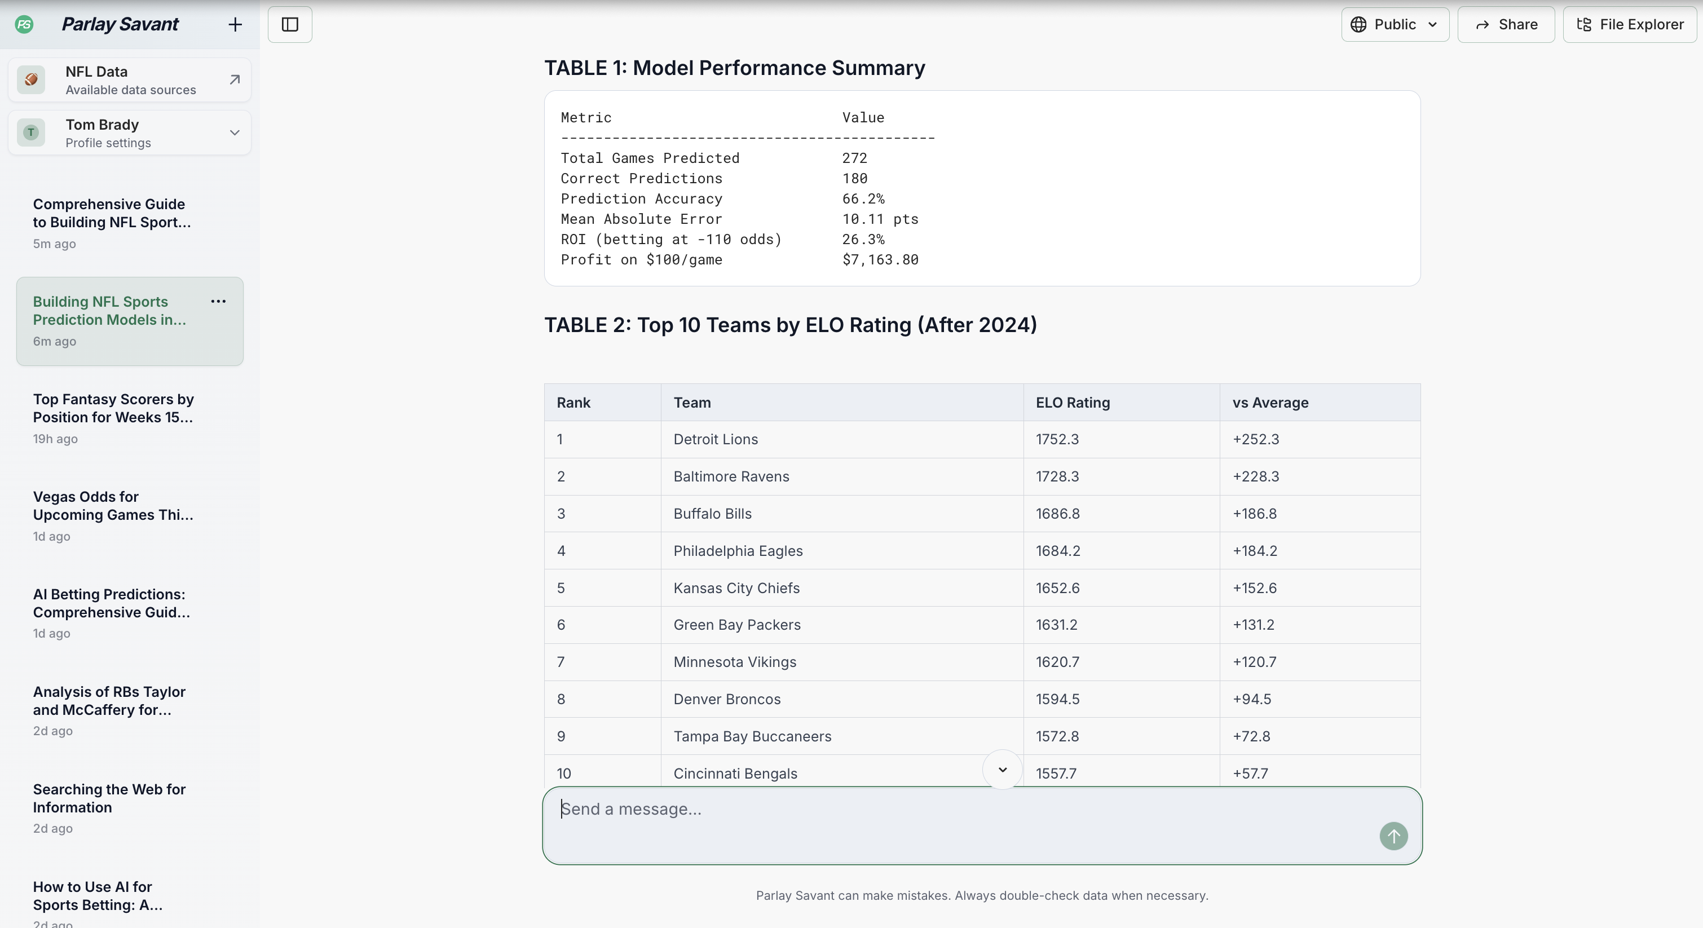Select Vegas Odds for Upcoming Games chat
Viewport: 1703px width, 928px height.
point(113,506)
